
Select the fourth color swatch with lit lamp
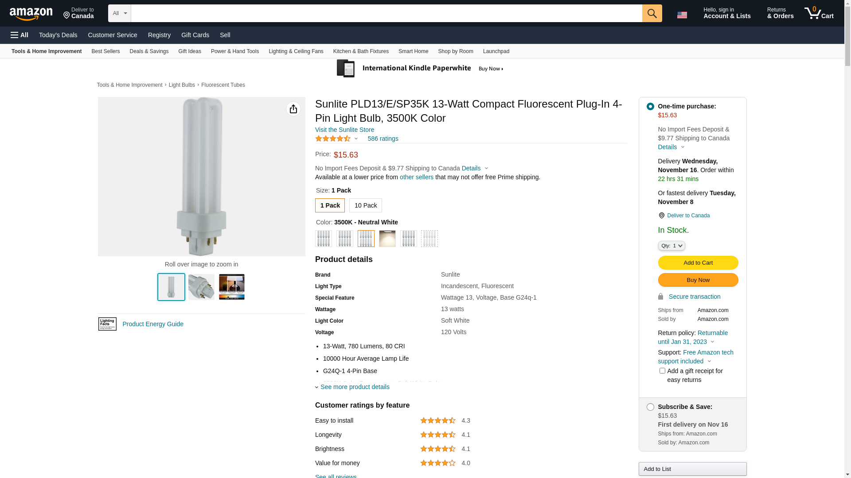387,239
